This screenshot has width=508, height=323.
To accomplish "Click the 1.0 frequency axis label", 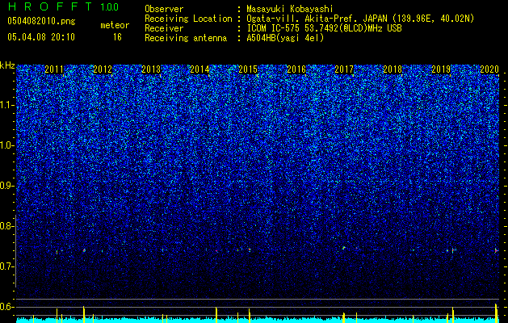I will tap(6, 146).
